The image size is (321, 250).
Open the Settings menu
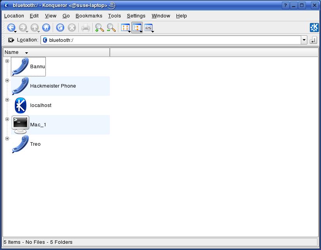tap(136, 16)
